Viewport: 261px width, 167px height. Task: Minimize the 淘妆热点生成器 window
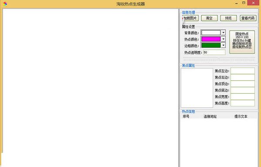tap(236, 3)
